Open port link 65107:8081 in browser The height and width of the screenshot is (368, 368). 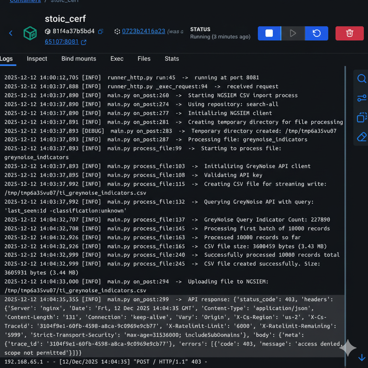[x=62, y=42]
